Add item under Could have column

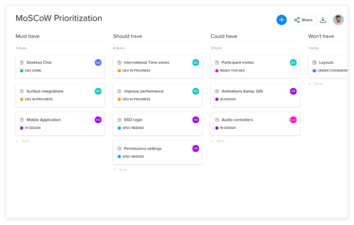click(x=218, y=141)
